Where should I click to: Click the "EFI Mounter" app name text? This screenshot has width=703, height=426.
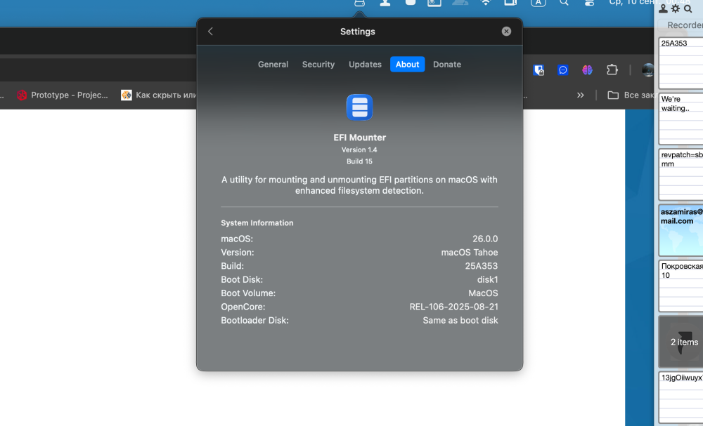(x=359, y=138)
